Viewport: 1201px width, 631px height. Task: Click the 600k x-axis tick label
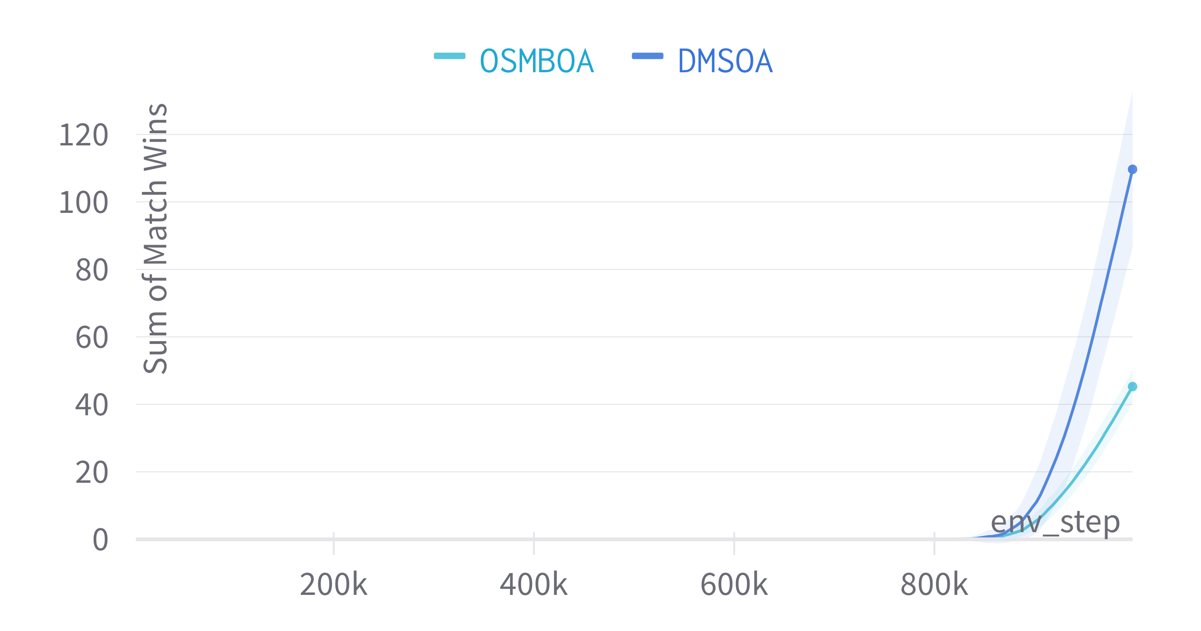[x=734, y=584]
